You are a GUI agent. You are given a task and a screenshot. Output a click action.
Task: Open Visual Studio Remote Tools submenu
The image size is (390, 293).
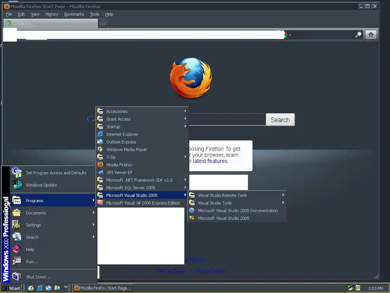click(x=237, y=195)
